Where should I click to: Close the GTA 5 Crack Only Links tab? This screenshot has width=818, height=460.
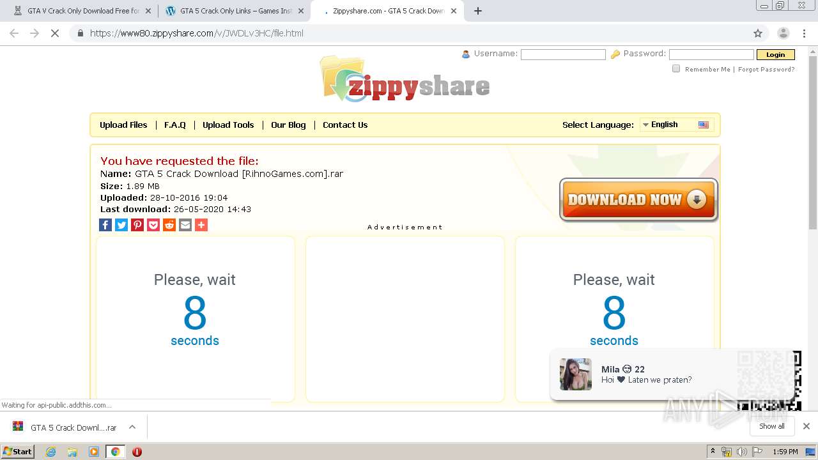(301, 11)
